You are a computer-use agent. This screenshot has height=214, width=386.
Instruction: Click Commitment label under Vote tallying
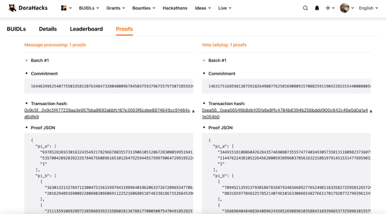222,73
